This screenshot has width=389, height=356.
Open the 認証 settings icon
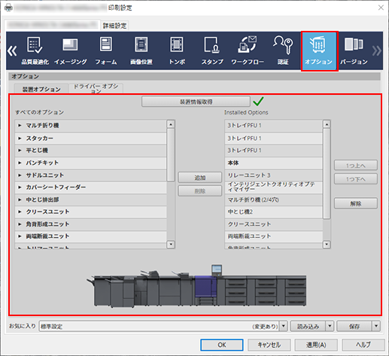point(283,50)
